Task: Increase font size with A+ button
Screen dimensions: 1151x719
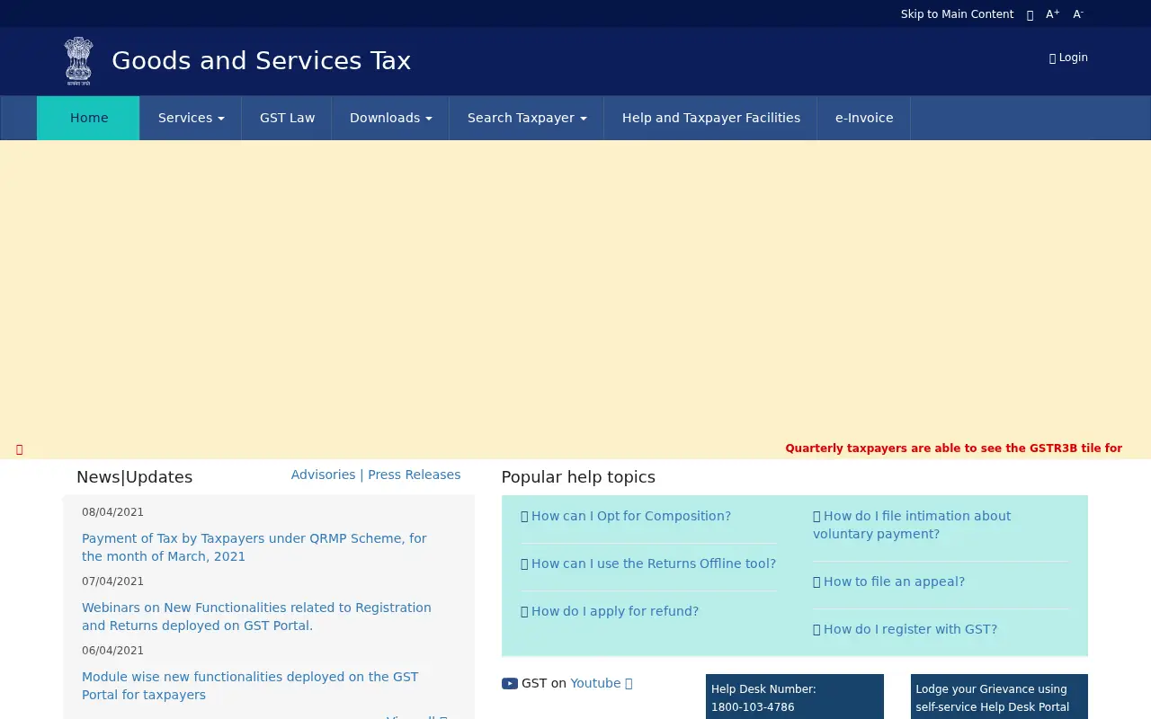Action: (x=1052, y=14)
